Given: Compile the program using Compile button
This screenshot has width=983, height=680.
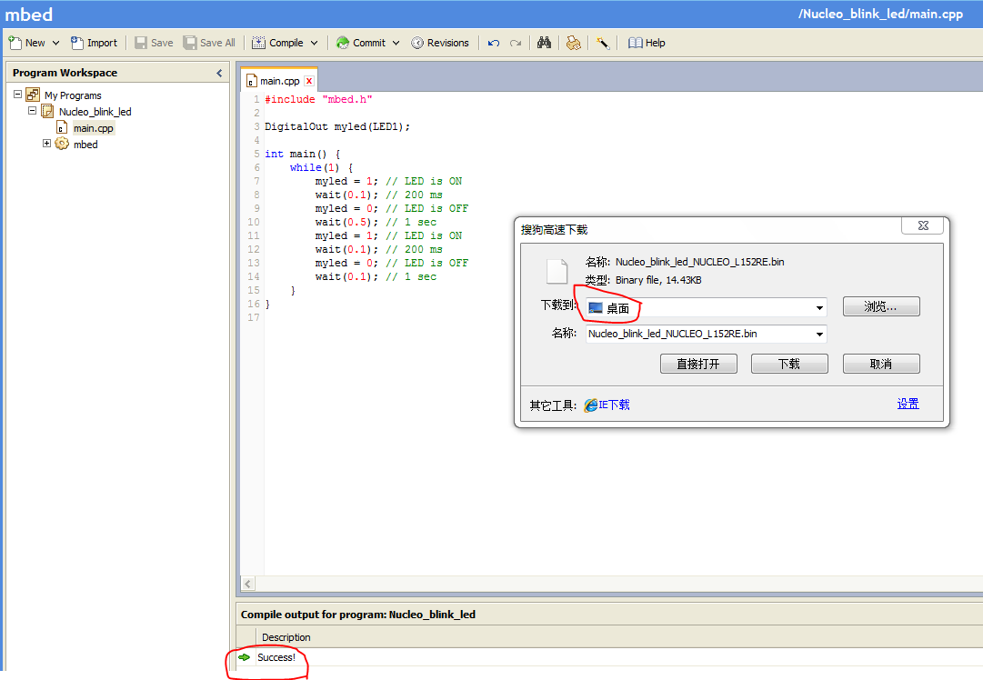Looking at the screenshot, I should coord(277,43).
